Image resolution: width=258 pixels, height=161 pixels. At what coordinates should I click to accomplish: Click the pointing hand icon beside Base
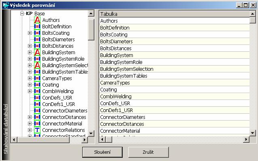(x=30, y=13)
